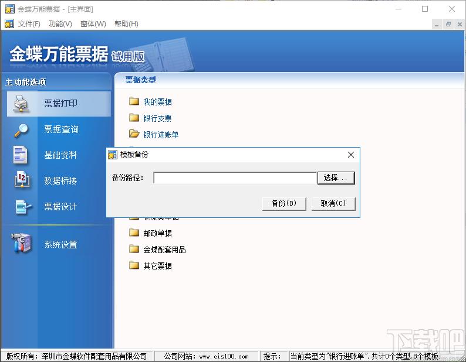Minimize the inner MDI child window
The height and width of the screenshot is (362, 466).
pyautogui.click(x=437, y=25)
